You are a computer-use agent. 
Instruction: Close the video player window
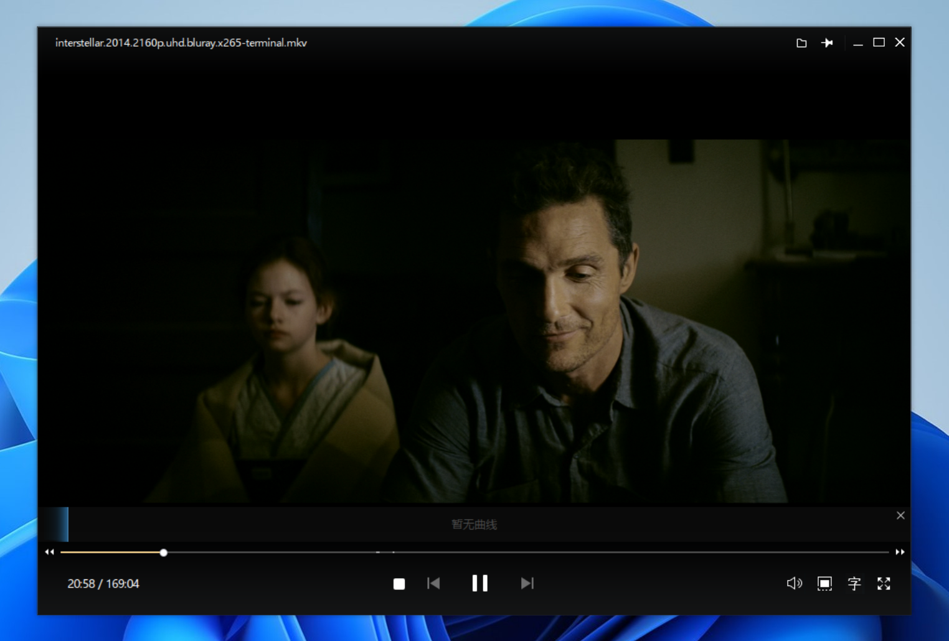point(900,42)
